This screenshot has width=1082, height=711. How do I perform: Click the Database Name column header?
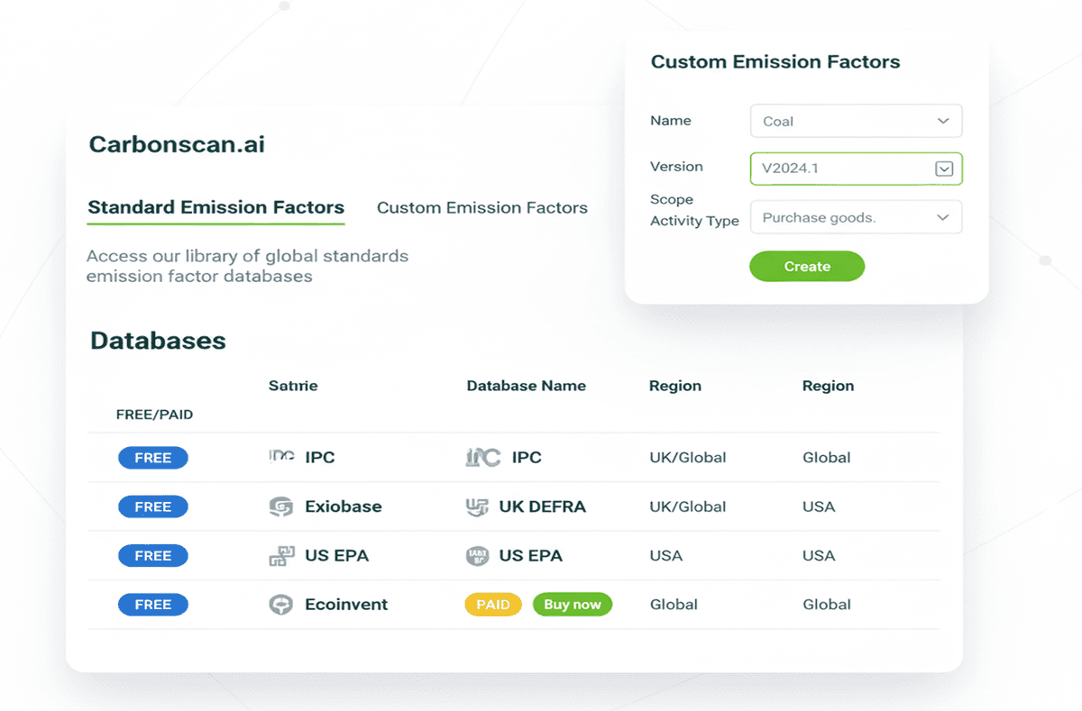tap(526, 386)
